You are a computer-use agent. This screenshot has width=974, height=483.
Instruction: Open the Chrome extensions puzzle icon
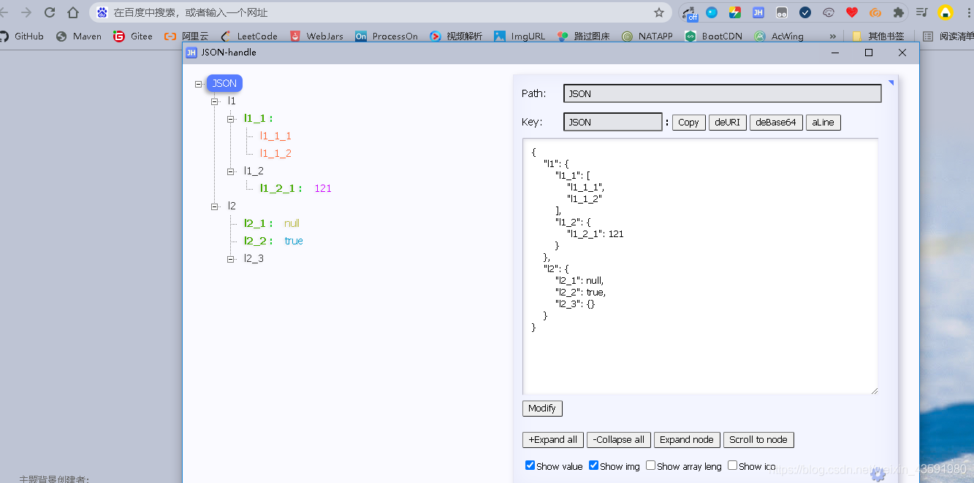(x=899, y=12)
